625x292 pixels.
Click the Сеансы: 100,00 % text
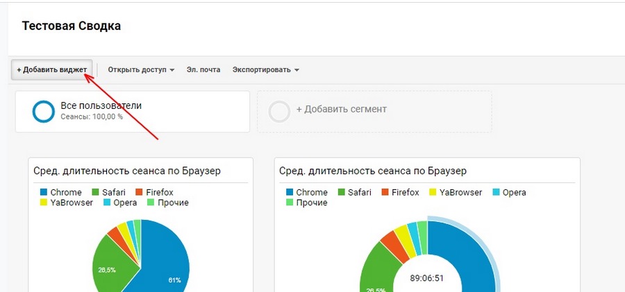click(x=92, y=117)
